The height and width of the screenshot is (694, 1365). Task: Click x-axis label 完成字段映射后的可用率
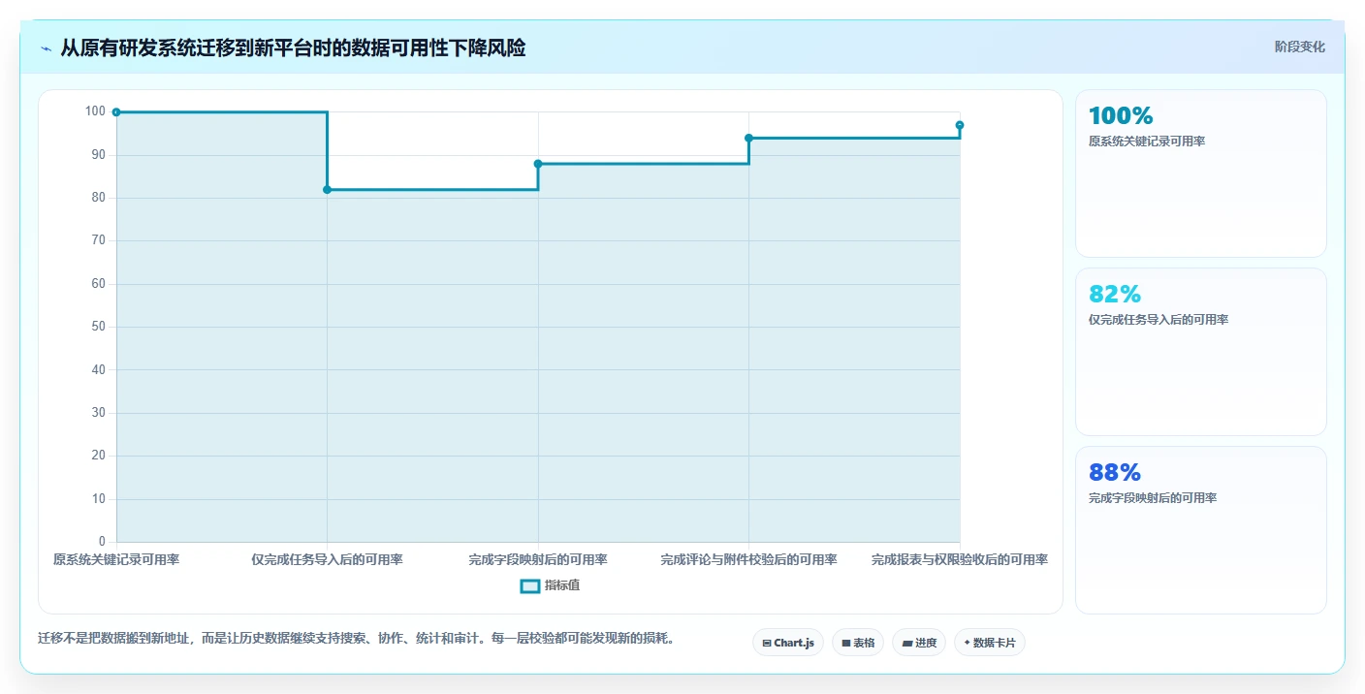click(538, 559)
